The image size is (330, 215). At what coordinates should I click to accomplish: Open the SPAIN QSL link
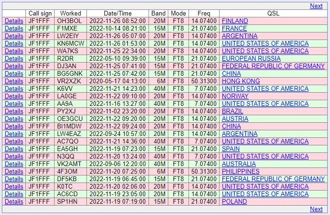(x=231, y=149)
